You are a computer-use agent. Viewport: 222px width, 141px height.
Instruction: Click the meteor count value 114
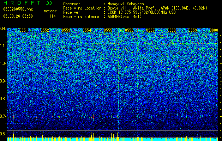(52, 16)
